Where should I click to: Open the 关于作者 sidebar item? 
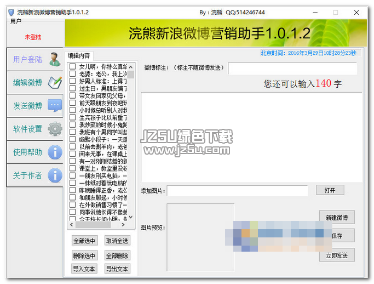click(35, 175)
